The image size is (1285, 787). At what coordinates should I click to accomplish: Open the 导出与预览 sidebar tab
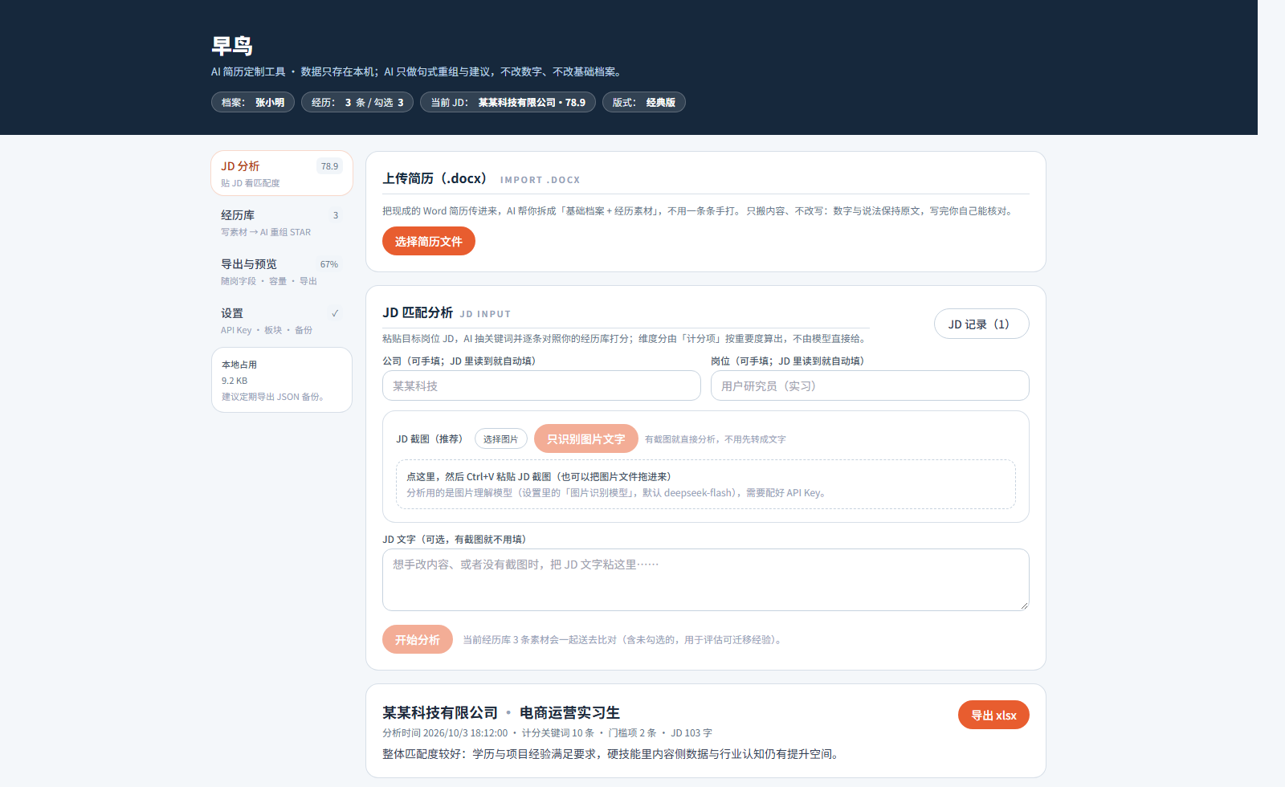point(282,271)
